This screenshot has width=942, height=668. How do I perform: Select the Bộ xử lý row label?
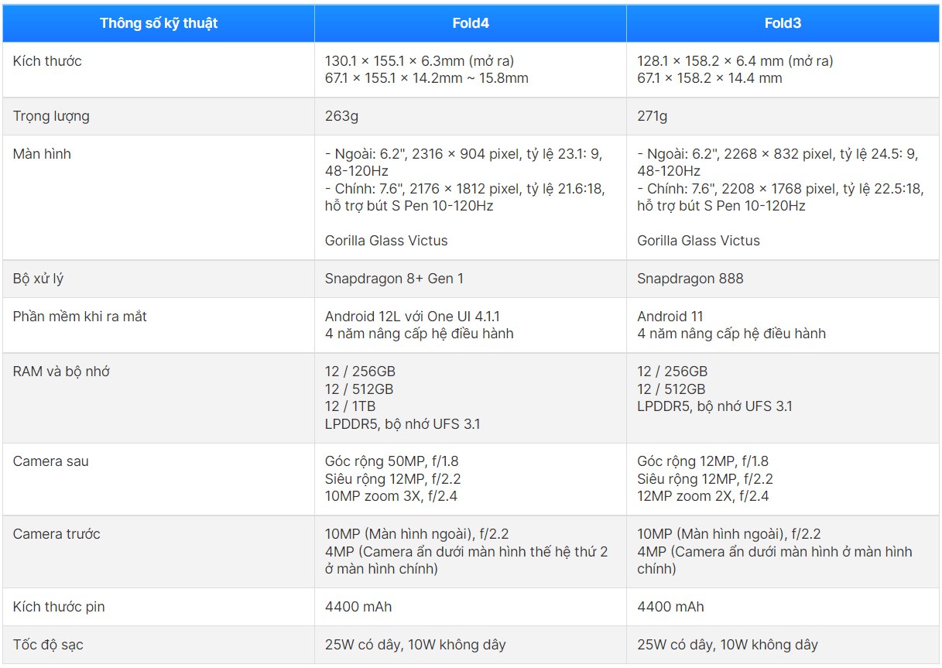pos(38,279)
